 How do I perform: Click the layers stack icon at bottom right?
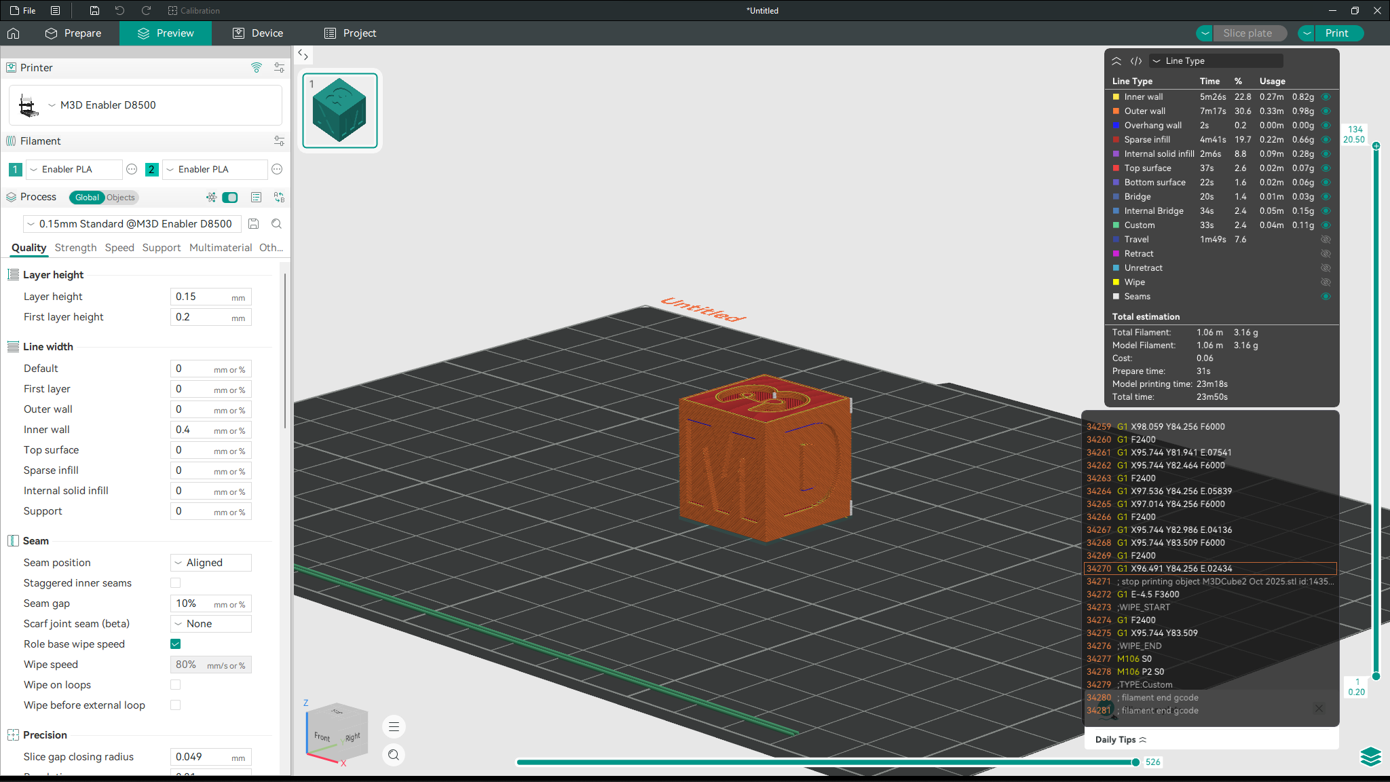pos(1370,756)
